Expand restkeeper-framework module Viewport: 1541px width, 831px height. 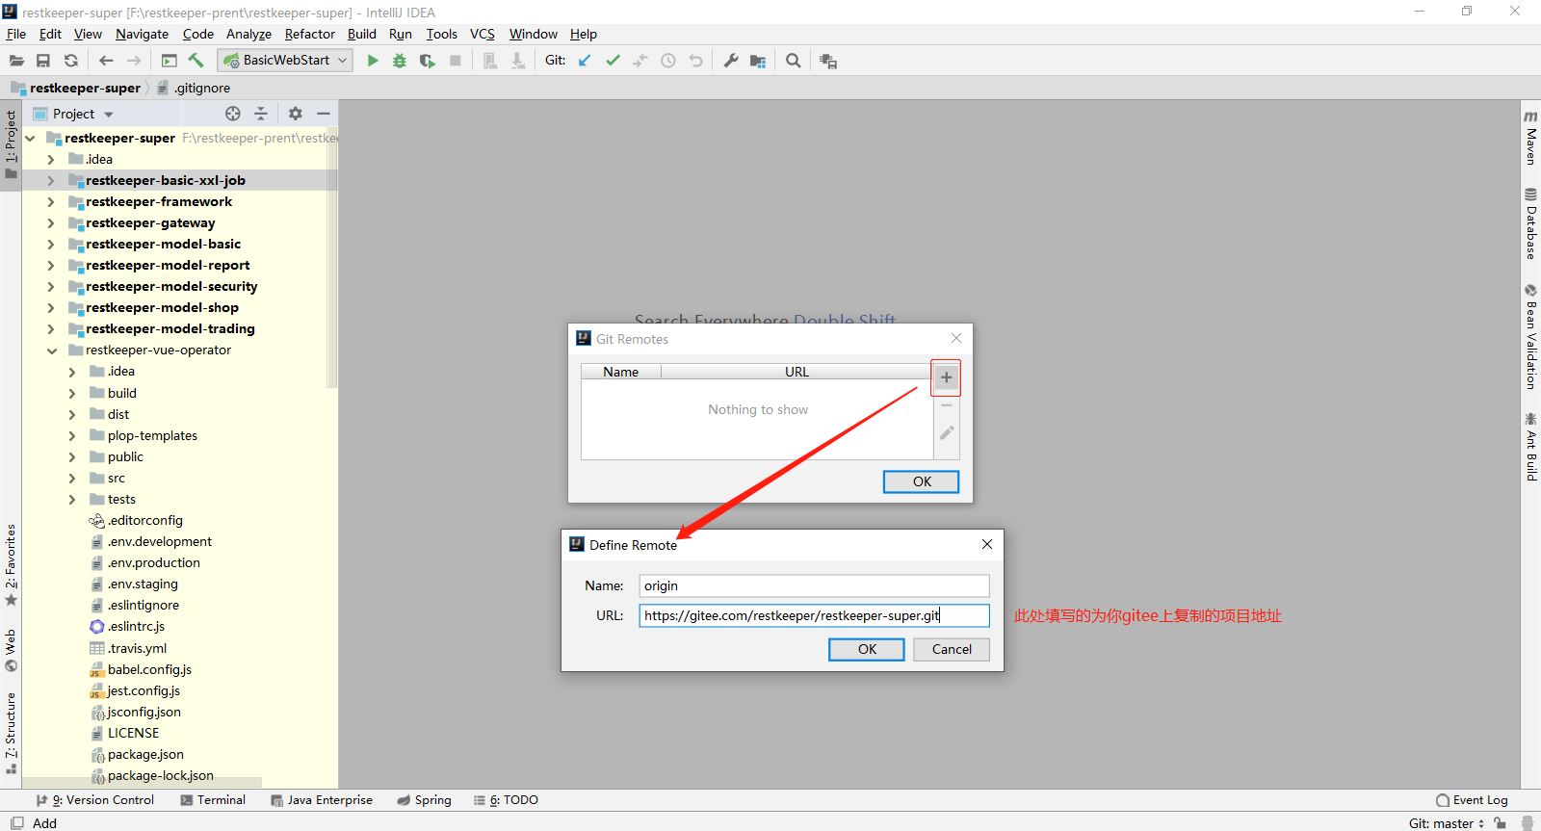51,202
